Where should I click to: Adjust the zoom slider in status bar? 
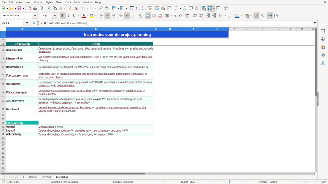(306, 182)
